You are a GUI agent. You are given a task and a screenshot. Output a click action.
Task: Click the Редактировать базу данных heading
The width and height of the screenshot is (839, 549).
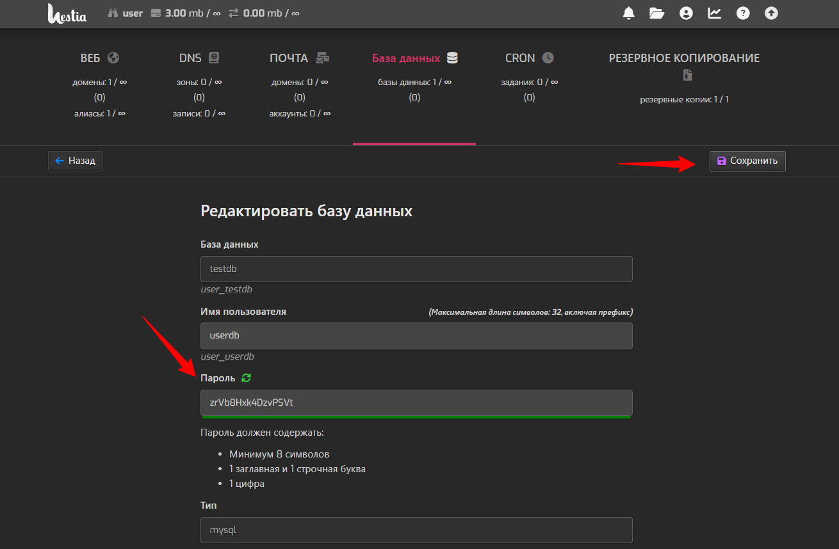[307, 211]
